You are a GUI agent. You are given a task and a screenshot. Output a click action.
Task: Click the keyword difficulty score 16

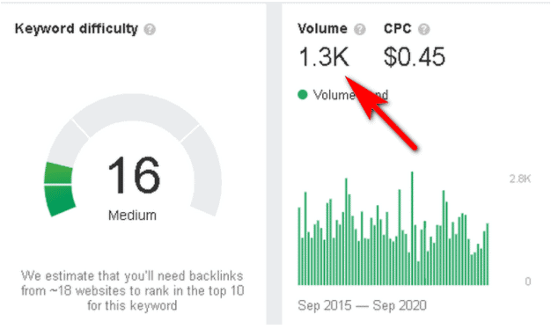pyautogui.click(x=134, y=175)
